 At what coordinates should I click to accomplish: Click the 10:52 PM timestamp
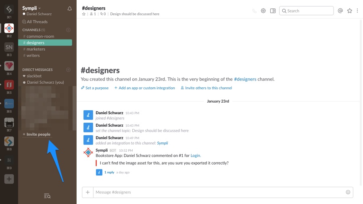[126, 150]
